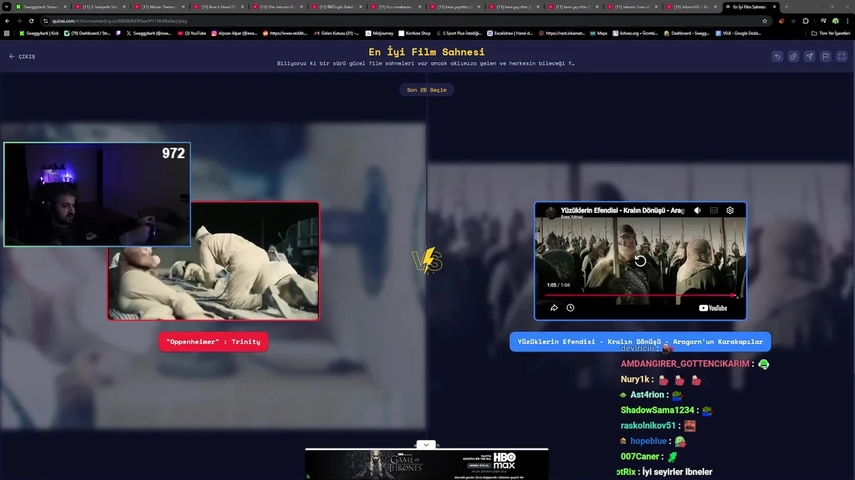Open lichess.org bookmark
Viewport: 855px width, 480px height.
coord(635,33)
